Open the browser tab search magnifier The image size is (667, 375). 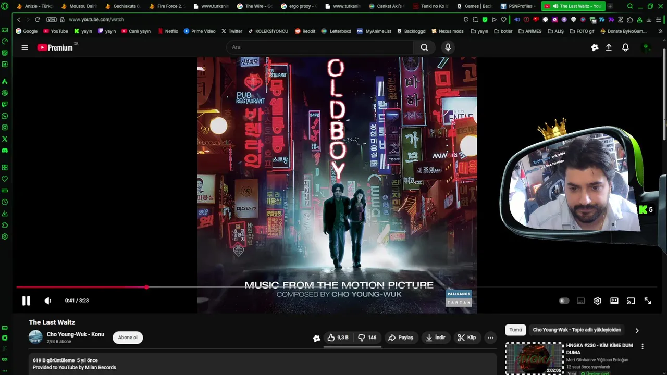pos(630,6)
